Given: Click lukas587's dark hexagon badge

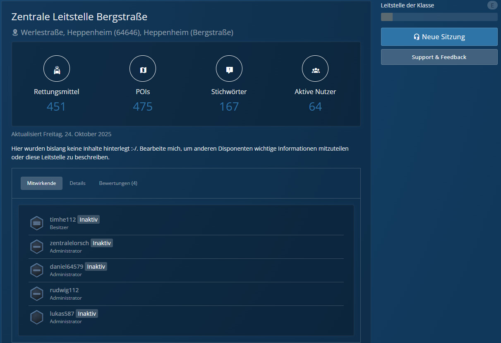Looking at the screenshot, I should click(x=37, y=317).
